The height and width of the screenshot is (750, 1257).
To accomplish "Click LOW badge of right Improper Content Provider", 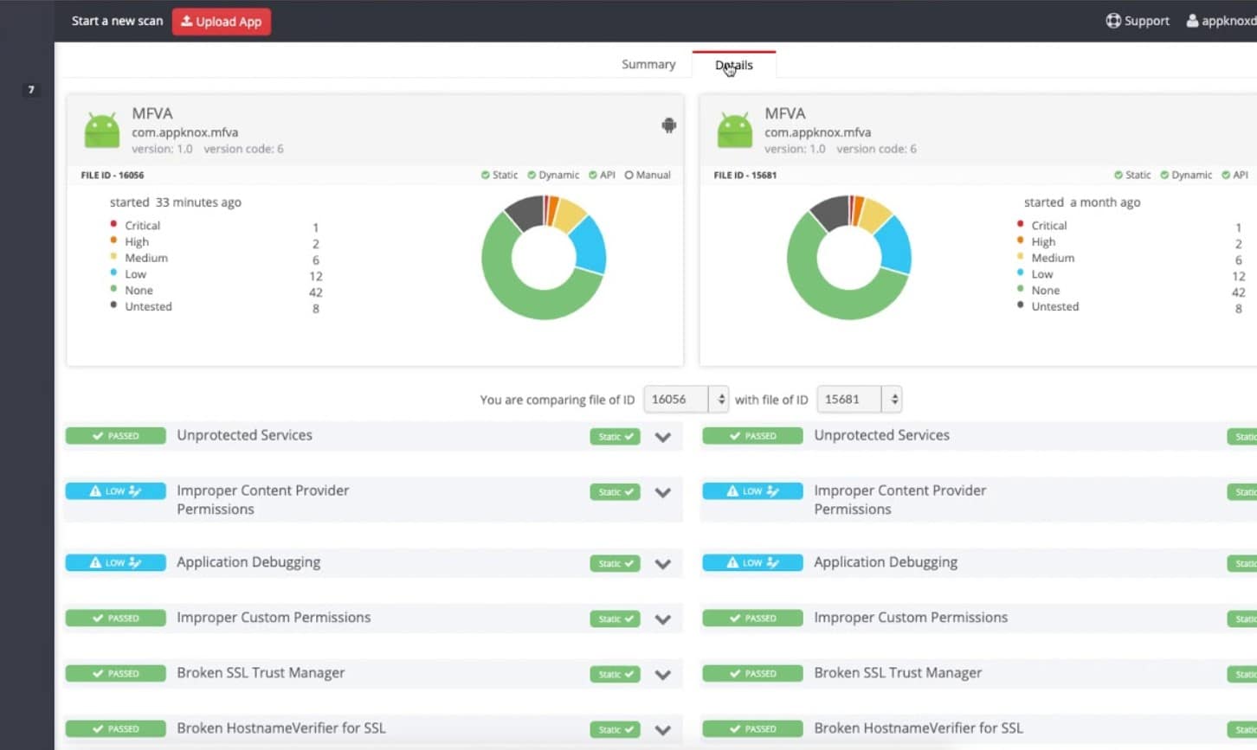I will 753,491.
